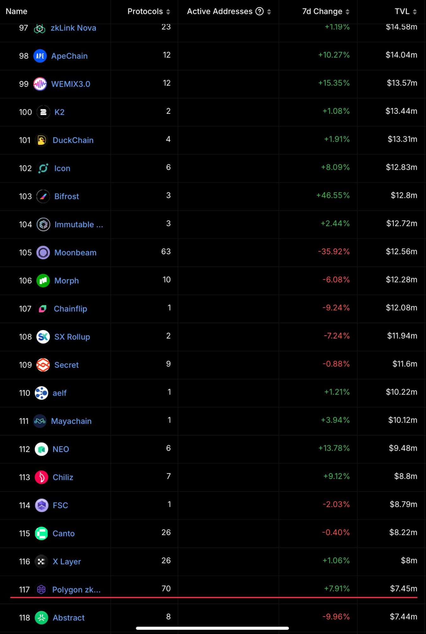Image resolution: width=426 pixels, height=634 pixels.
Task: Open the Mayachain chain link
Action: point(71,421)
